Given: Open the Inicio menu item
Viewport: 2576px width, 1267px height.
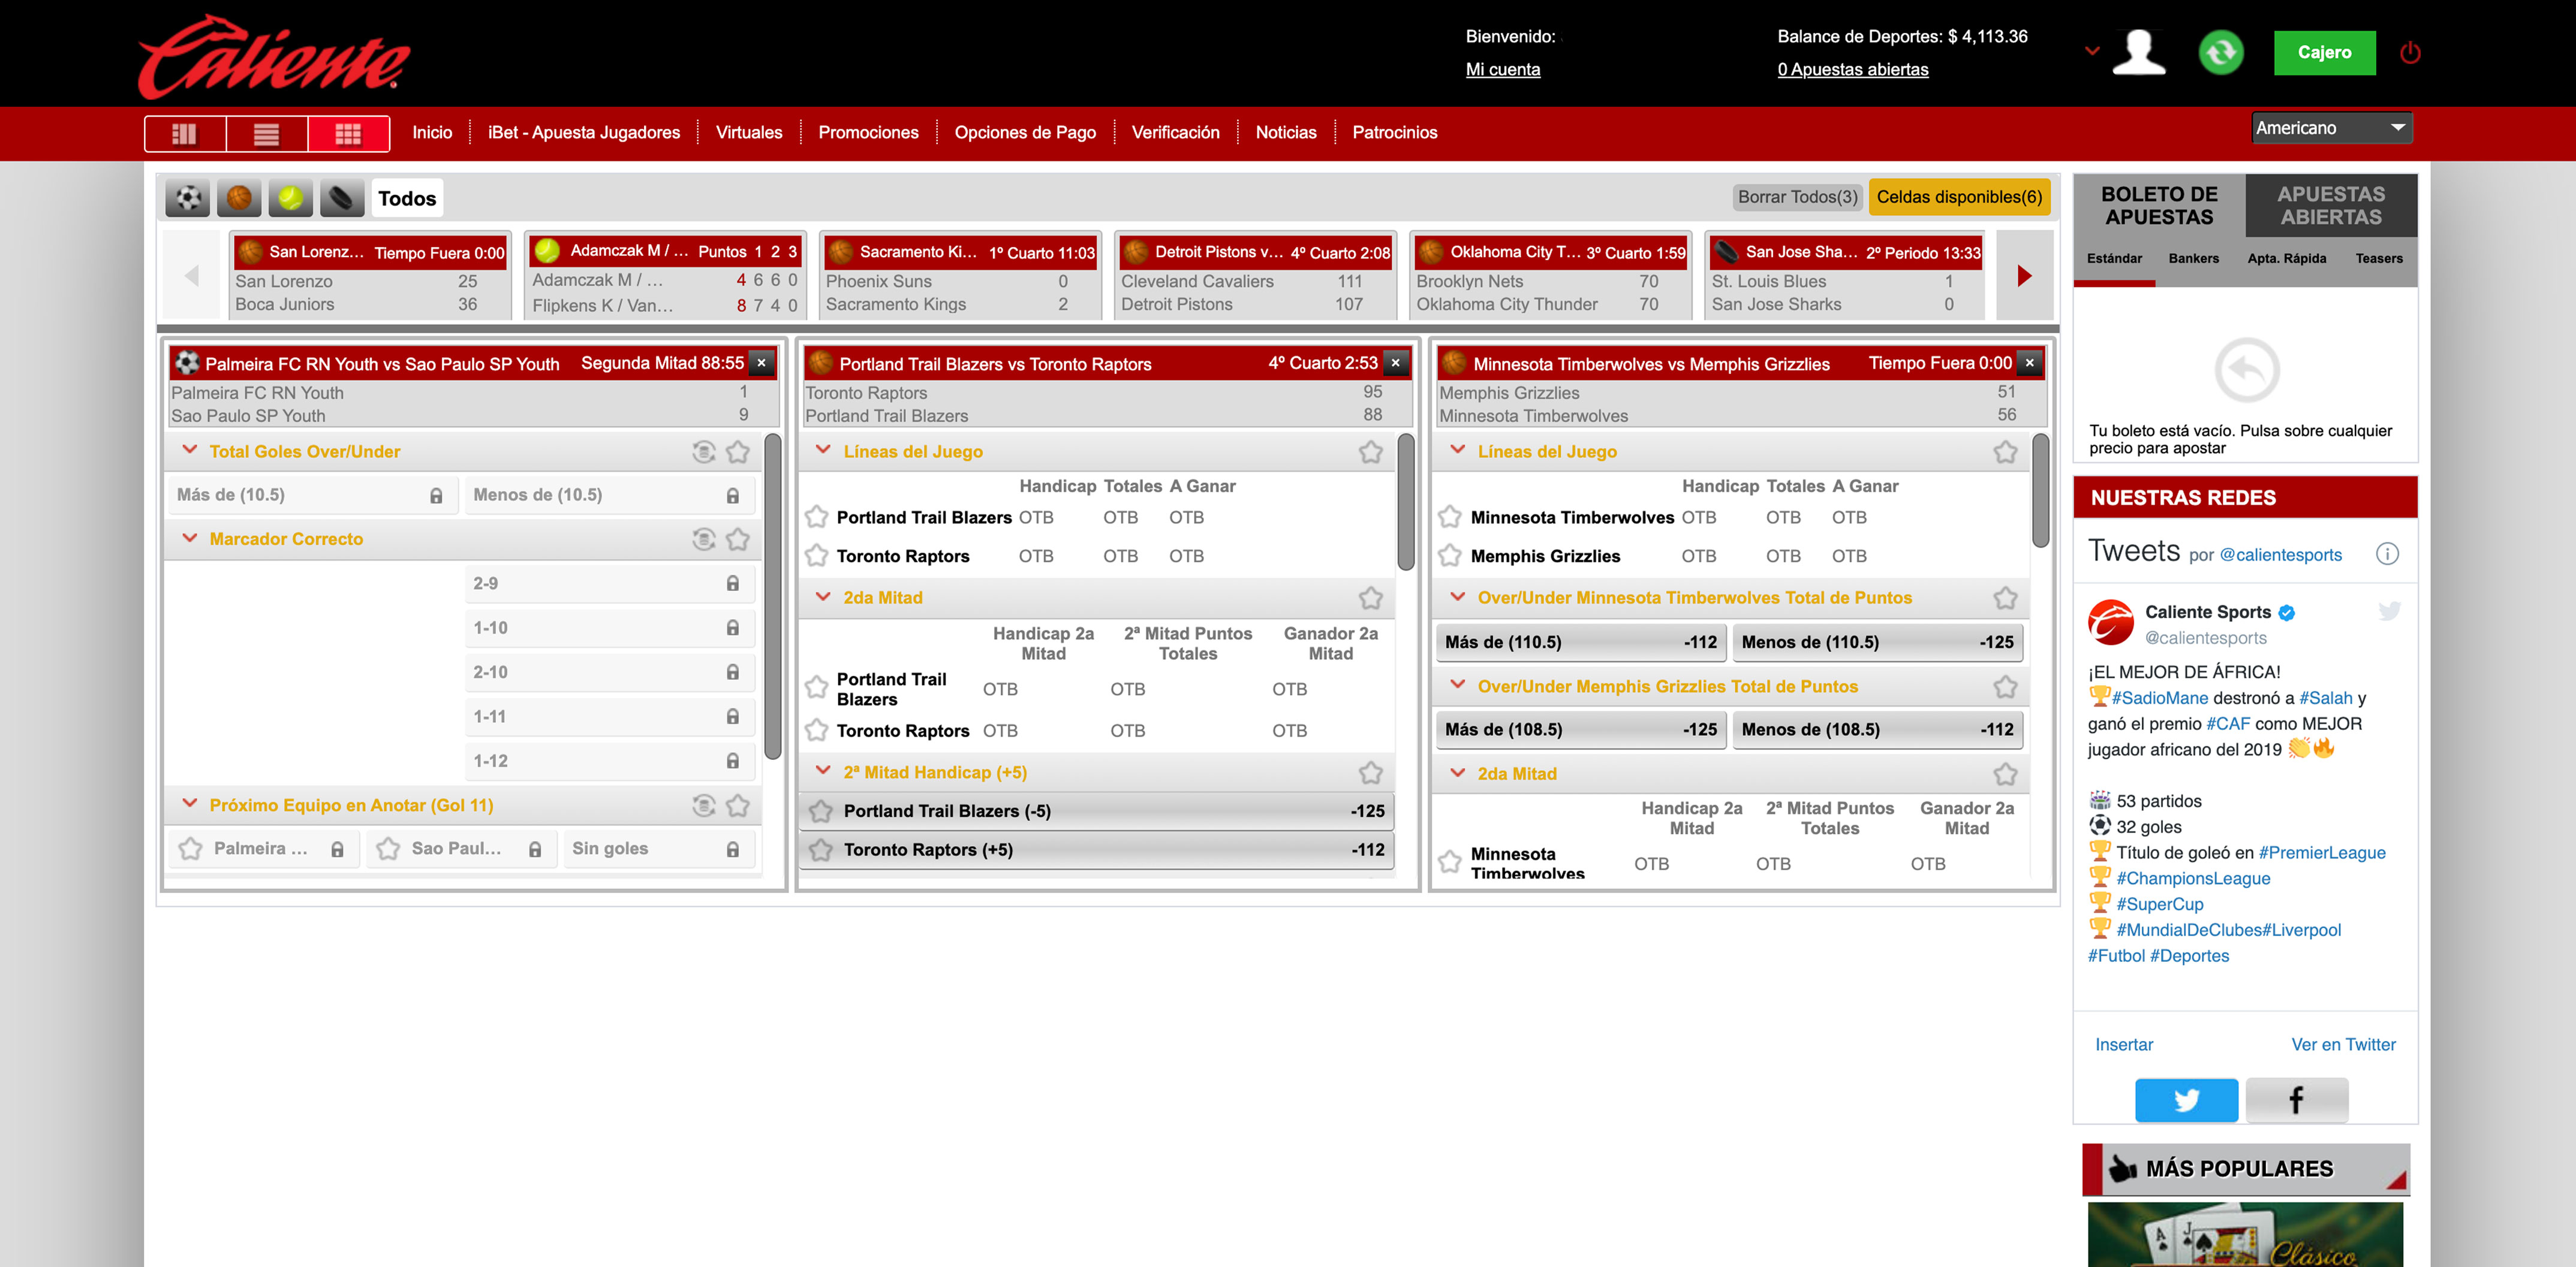Looking at the screenshot, I should pos(432,132).
